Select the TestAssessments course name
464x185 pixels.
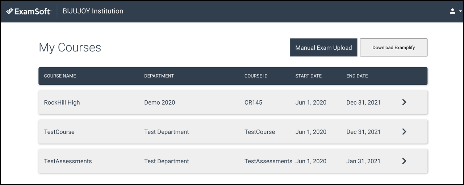pyautogui.click(x=68, y=161)
